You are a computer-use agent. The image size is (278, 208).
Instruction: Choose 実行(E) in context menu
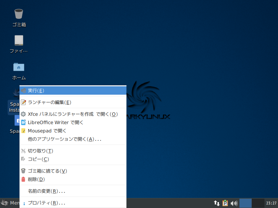pyautogui.click(x=73, y=90)
